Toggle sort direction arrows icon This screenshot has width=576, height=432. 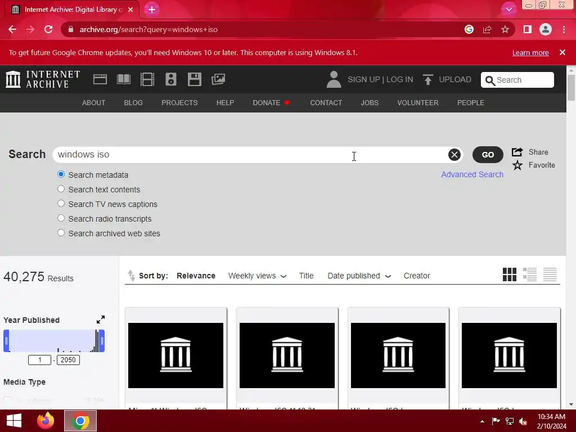point(131,276)
